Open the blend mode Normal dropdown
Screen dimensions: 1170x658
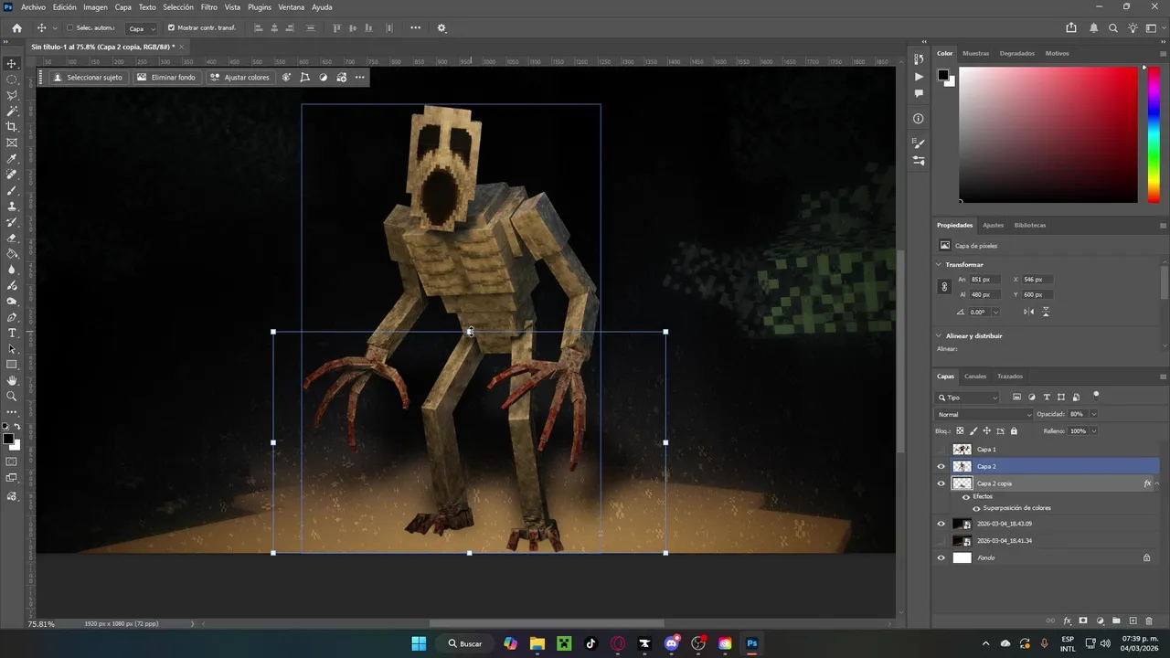click(984, 414)
